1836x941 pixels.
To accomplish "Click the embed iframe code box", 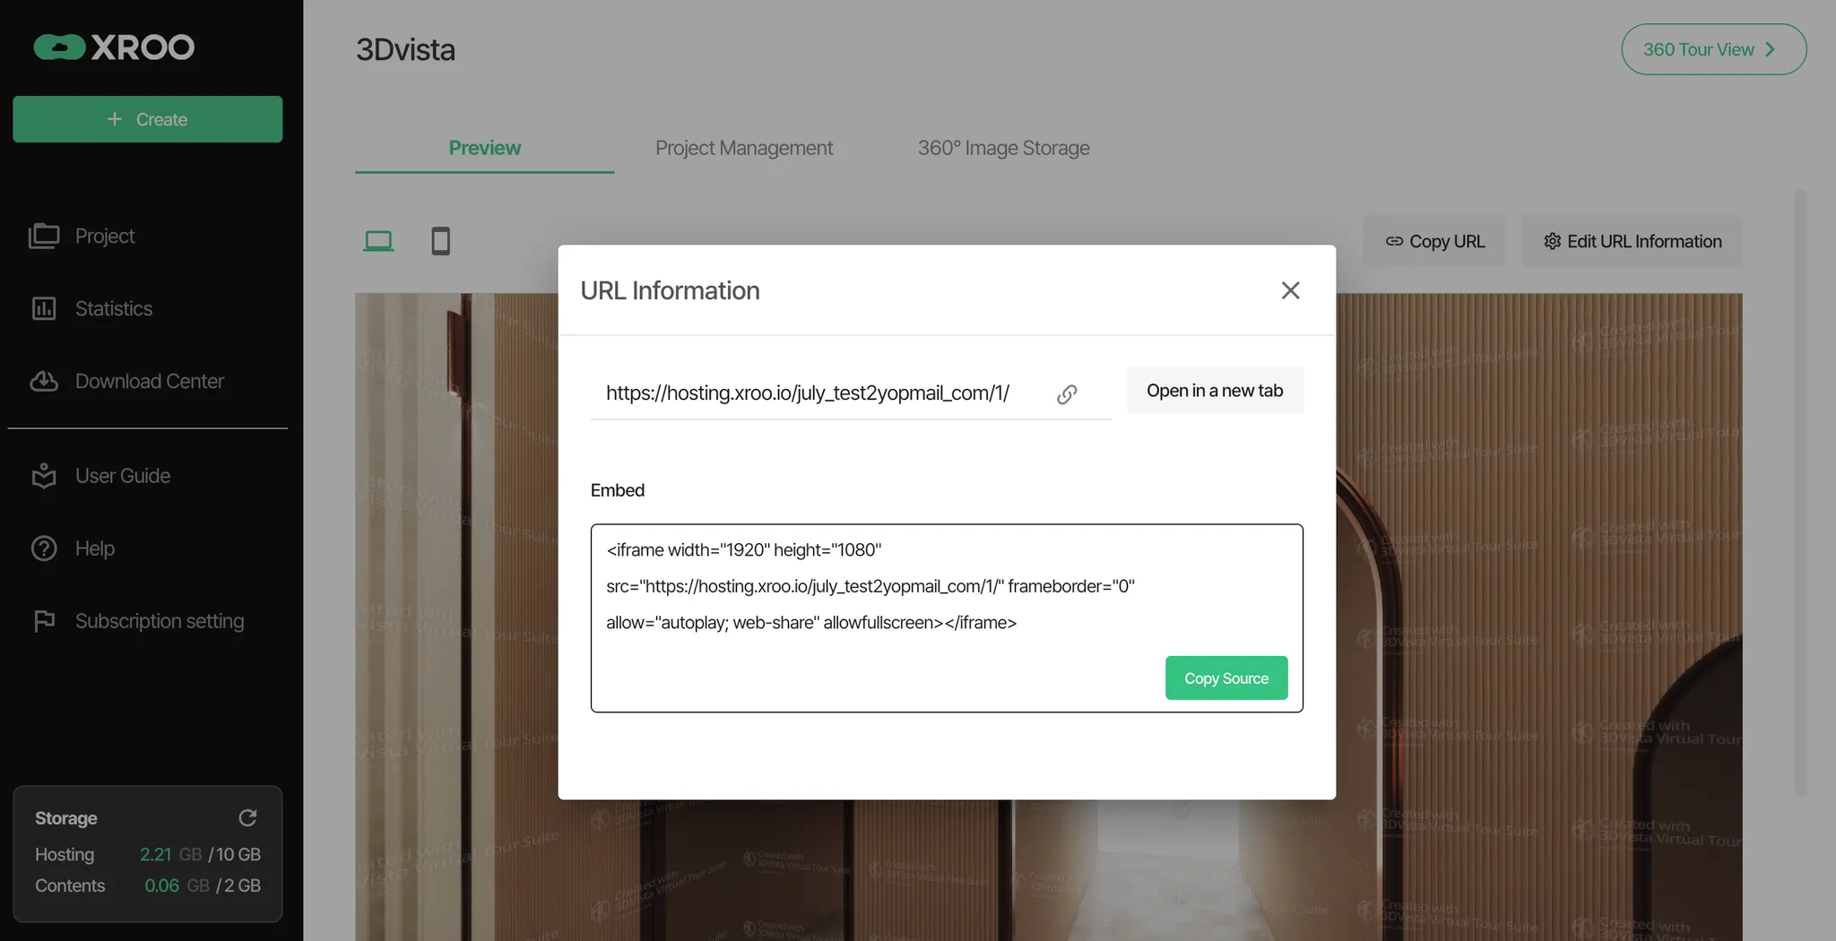I will (x=947, y=618).
